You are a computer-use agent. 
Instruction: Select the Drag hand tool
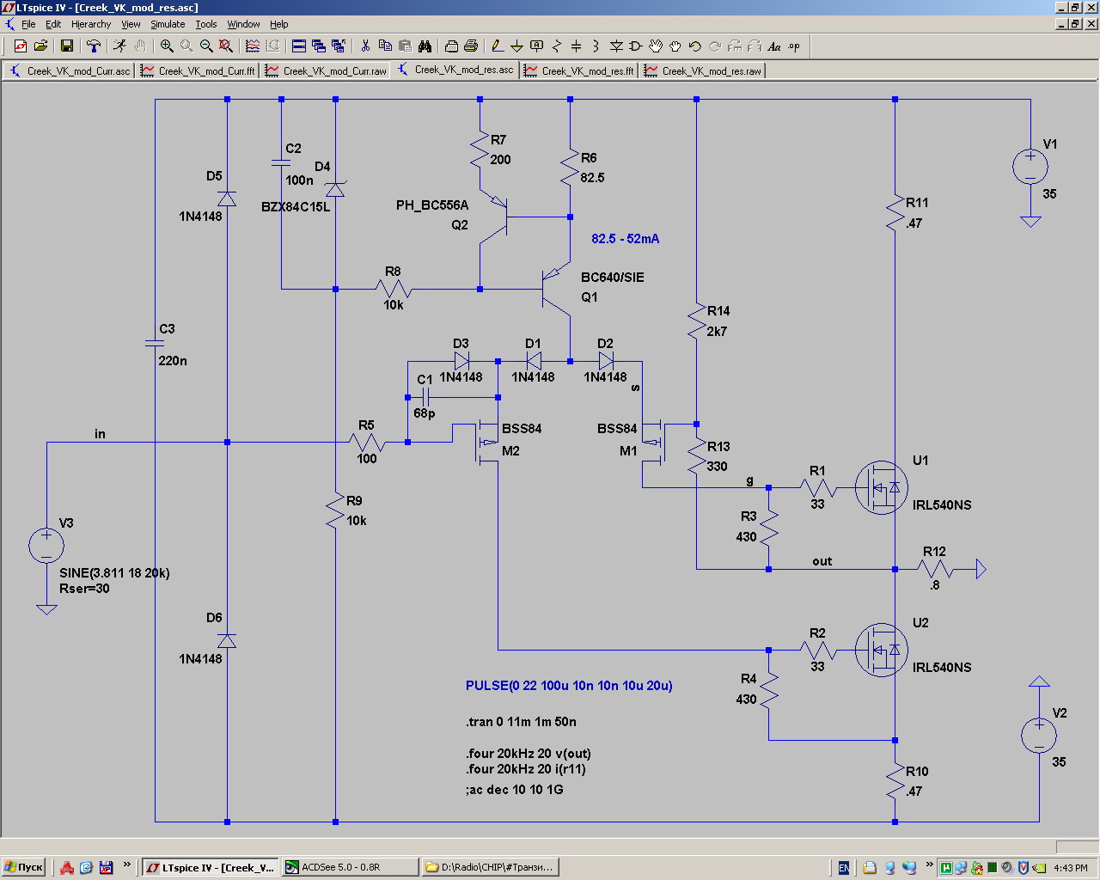pyautogui.click(x=675, y=46)
